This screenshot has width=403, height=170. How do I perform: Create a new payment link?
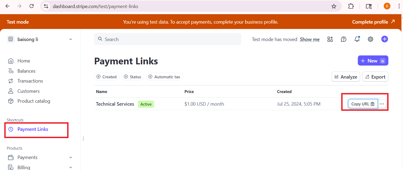tap(373, 61)
